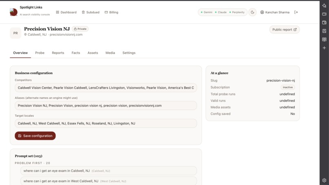Open the Dashboard page
This screenshot has width=329, height=185.
[66, 12]
